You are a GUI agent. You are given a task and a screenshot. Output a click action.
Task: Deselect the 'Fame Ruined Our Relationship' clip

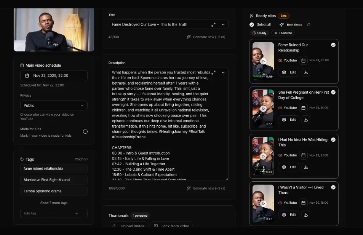(333, 45)
